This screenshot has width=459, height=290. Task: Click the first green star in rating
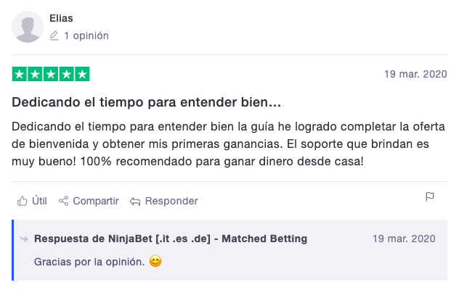(x=20, y=74)
